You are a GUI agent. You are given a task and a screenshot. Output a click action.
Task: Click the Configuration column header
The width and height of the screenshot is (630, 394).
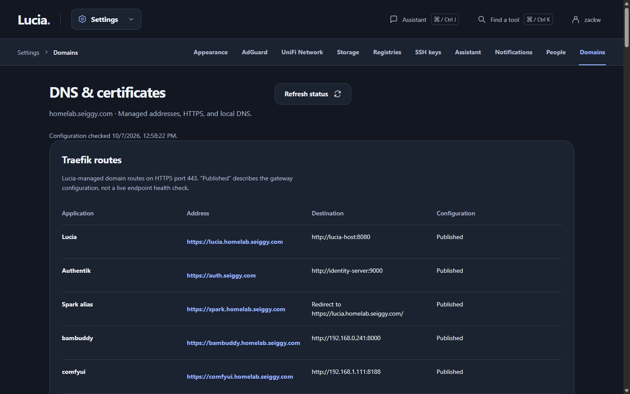[x=455, y=213]
